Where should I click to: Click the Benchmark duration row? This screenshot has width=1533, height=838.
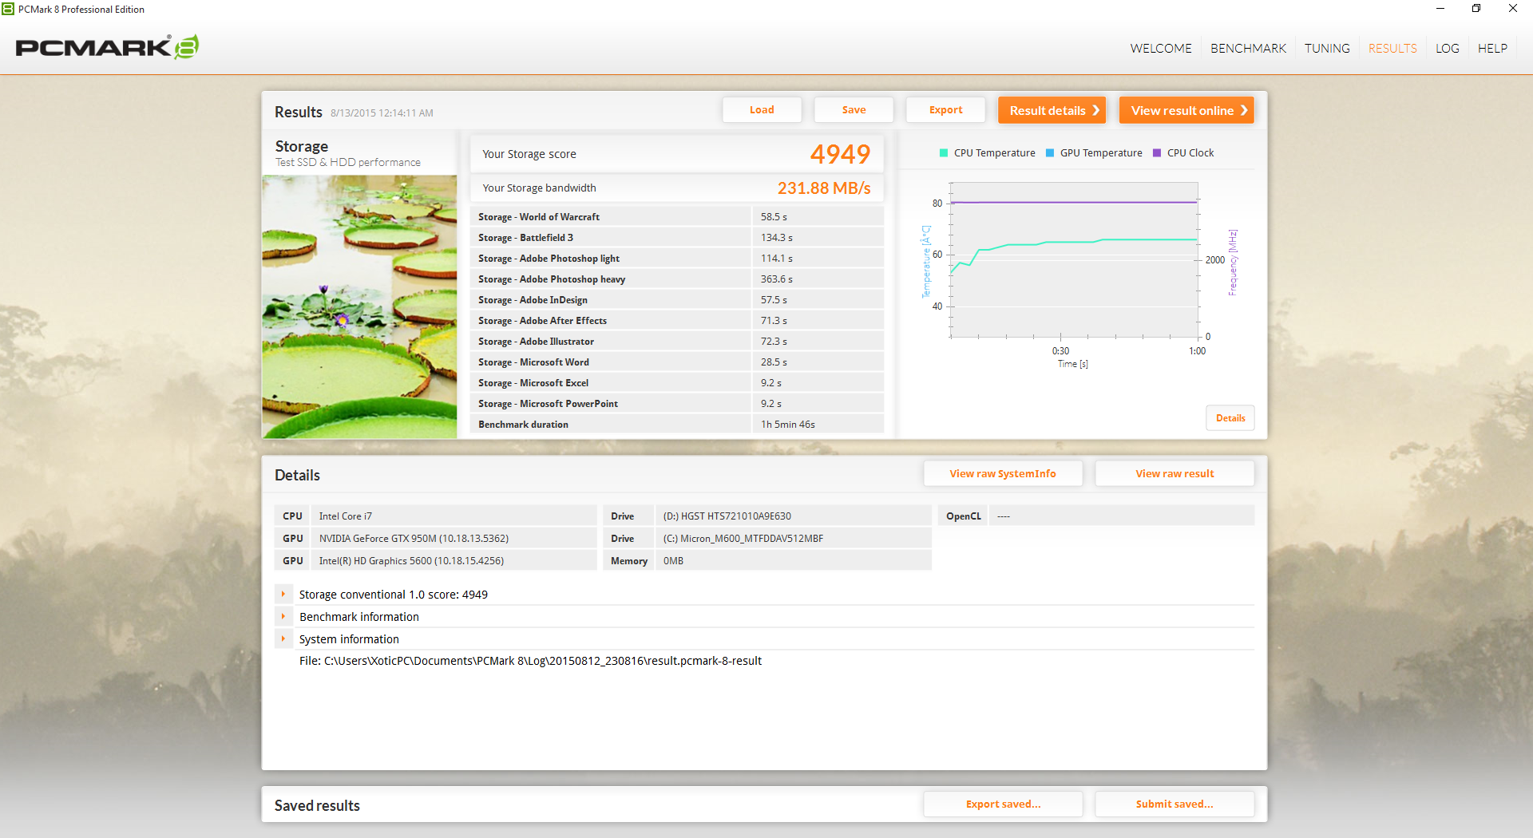point(677,425)
